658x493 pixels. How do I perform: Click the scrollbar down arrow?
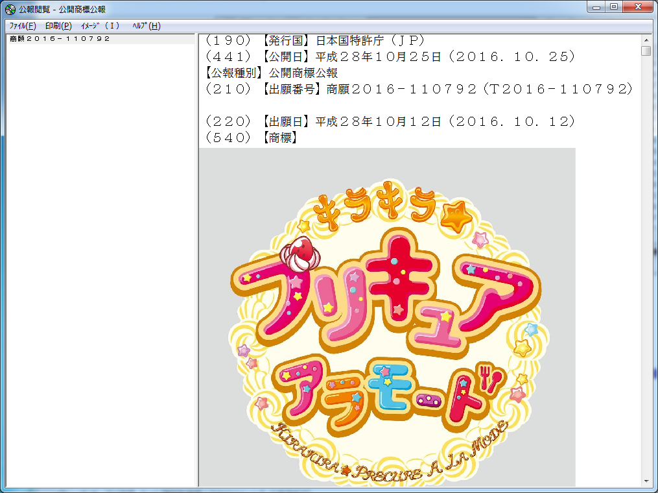coord(646,482)
